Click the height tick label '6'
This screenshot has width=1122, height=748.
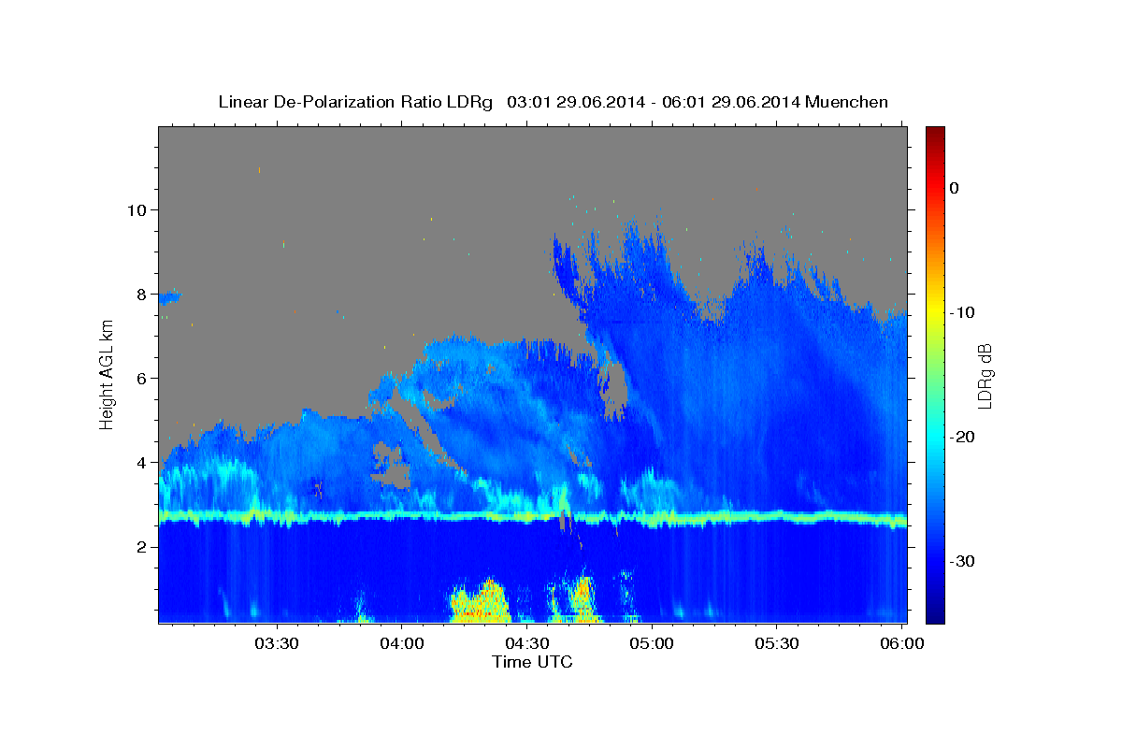click(142, 378)
